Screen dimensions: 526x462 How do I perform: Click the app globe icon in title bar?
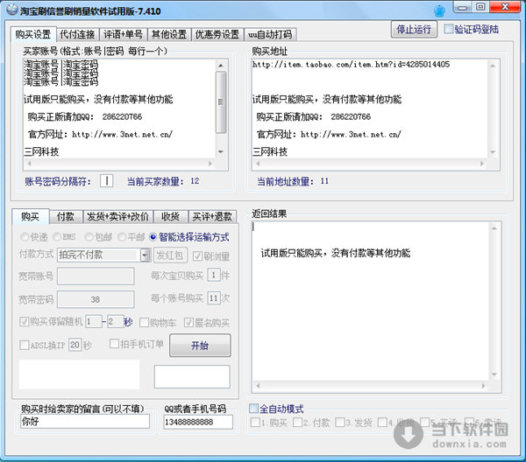[12, 10]
